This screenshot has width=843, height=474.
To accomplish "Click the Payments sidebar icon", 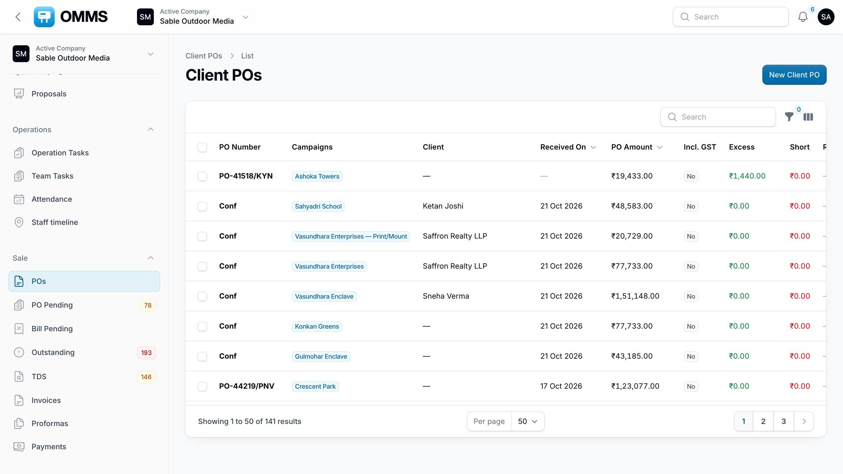I will point(19,447).
